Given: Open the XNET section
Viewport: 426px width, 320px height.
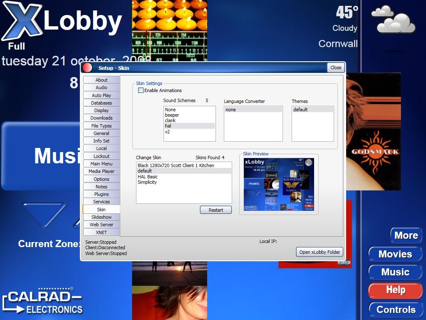Looking at the screenshot, I should [x=102, y=232].
